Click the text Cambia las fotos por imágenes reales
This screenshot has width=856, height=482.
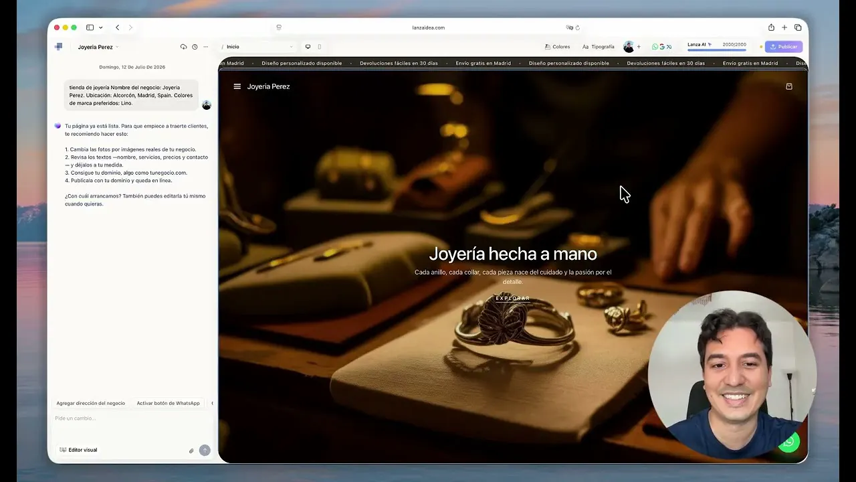(x=133, y=149)
